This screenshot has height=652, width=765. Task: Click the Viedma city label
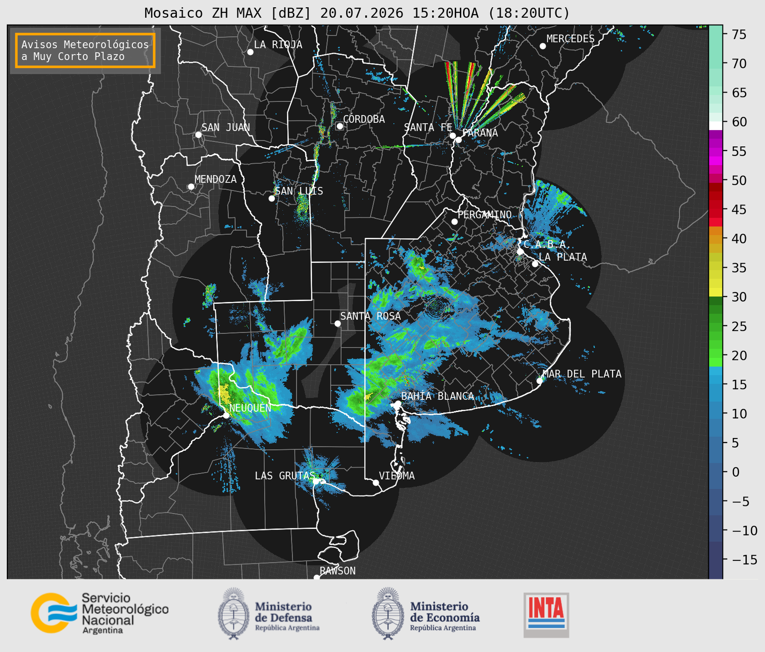[x=397, y=476]
